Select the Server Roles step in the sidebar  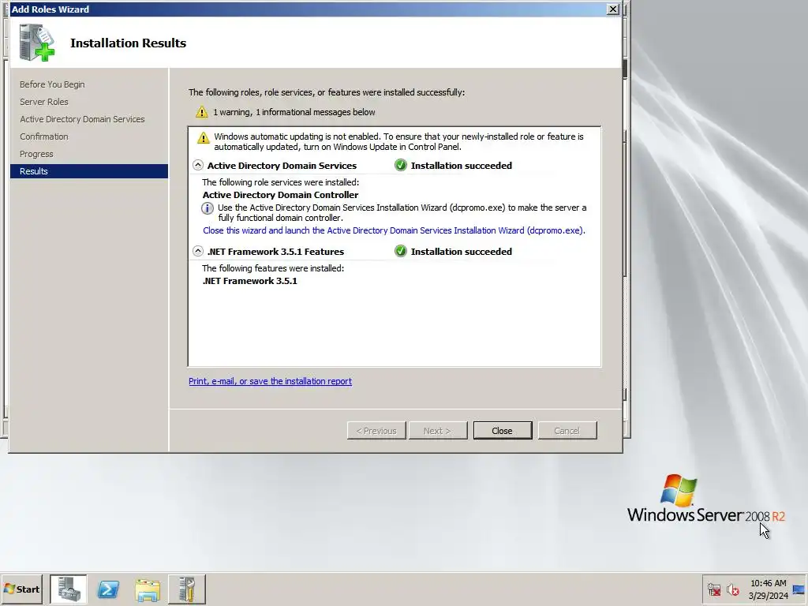[x=44, y=102]
